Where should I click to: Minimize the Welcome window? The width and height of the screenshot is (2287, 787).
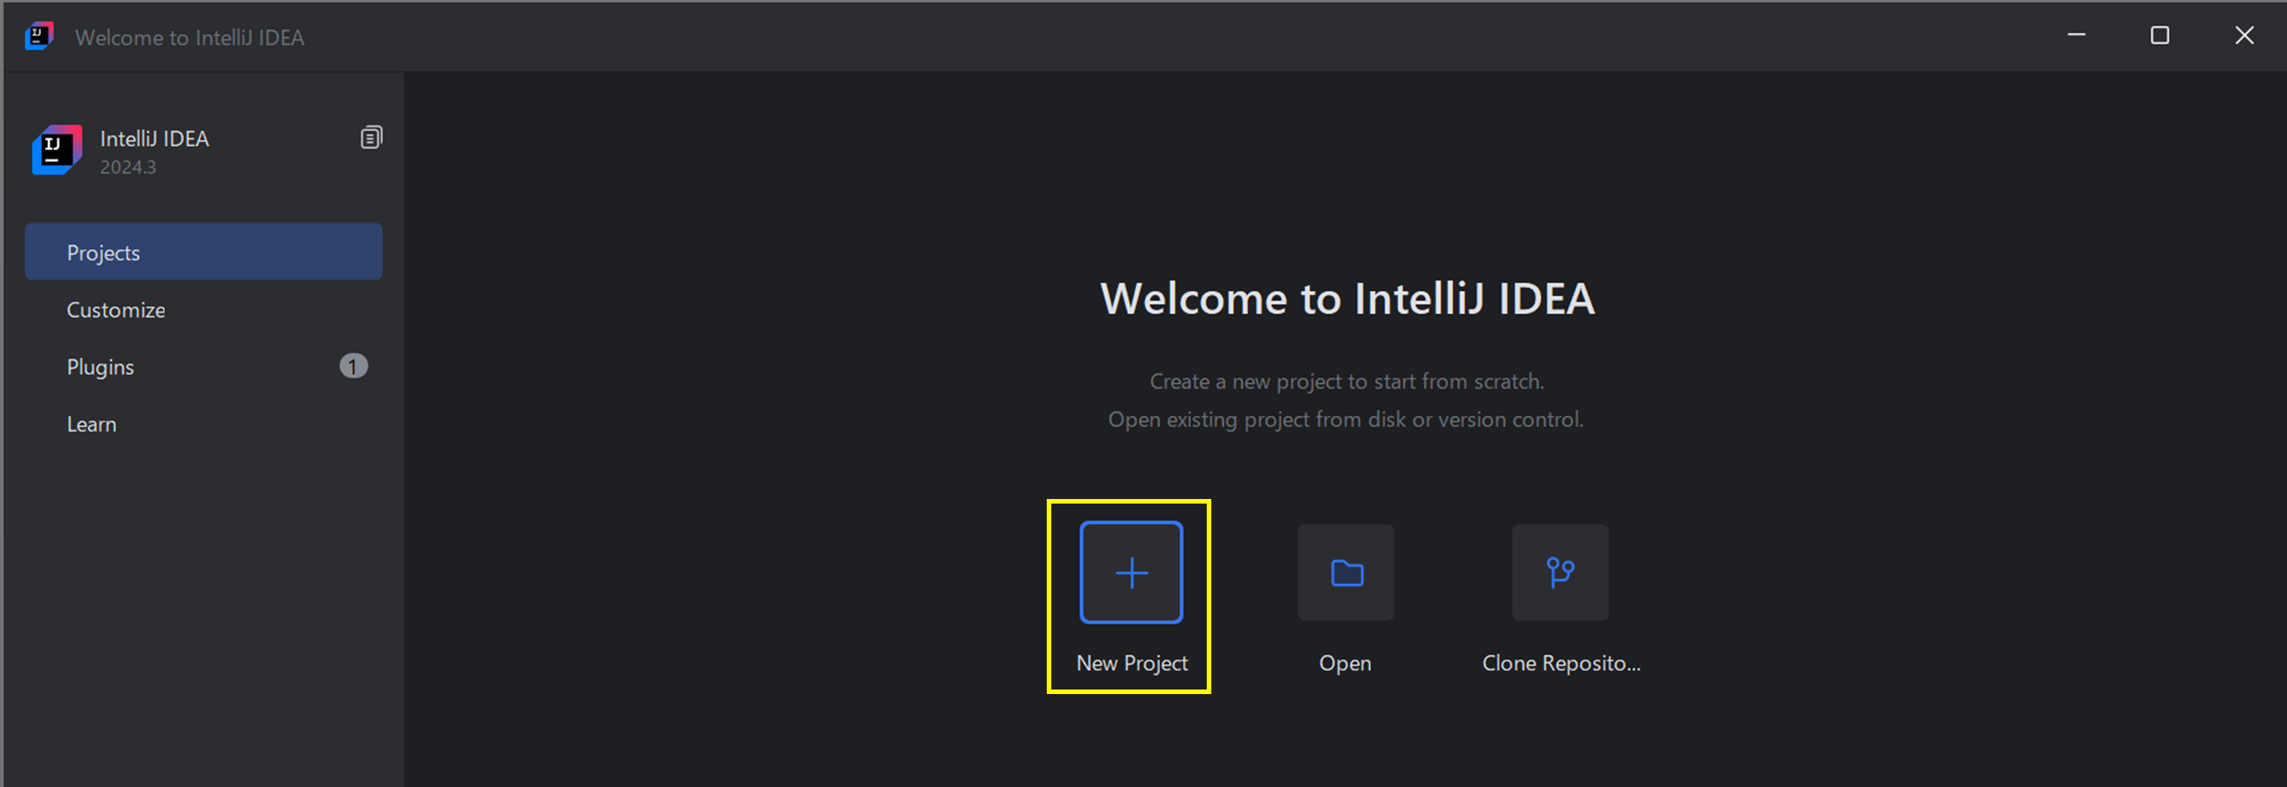click(x=2077, y=36)
